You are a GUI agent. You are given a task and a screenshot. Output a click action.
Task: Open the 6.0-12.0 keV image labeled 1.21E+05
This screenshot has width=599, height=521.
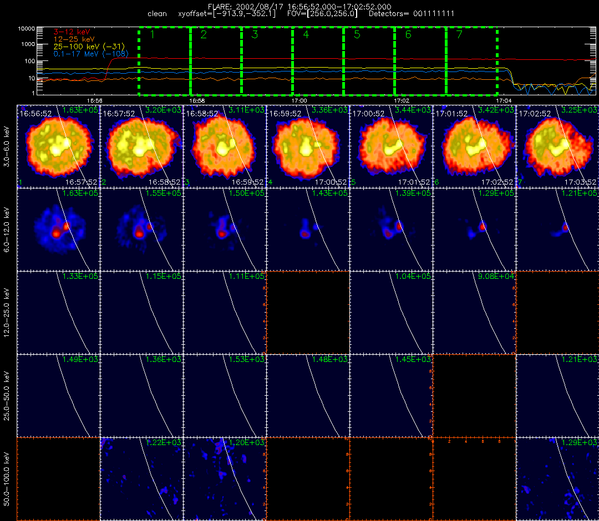(558, 230)
